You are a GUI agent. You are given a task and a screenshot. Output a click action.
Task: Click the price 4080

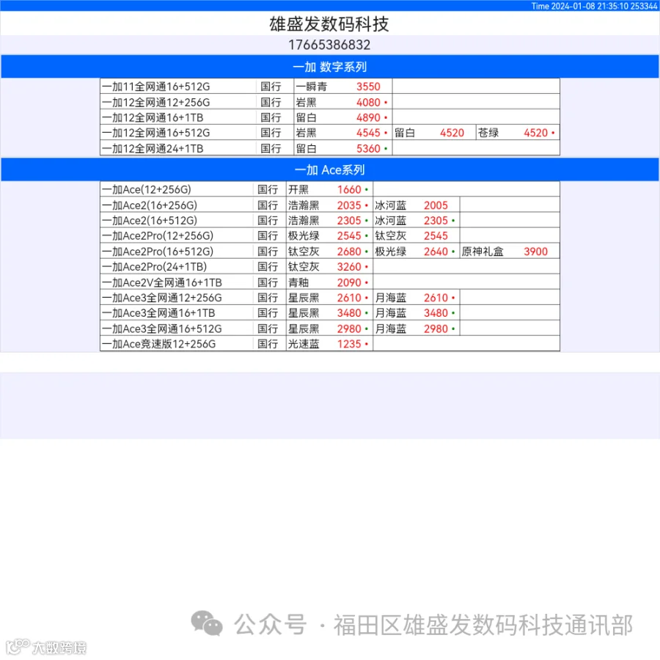(x=368, y=102)
